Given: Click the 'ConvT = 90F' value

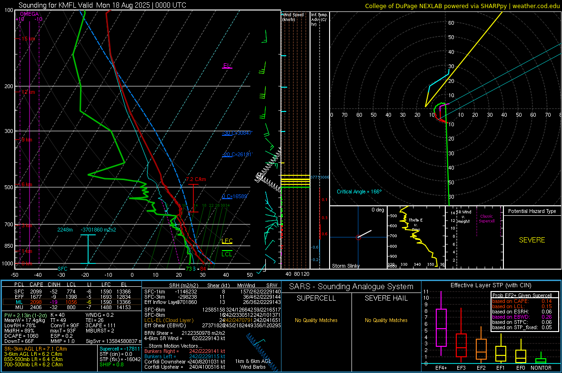Looking at the screenshot, I should pyautogui.click(x=65, y=325).
